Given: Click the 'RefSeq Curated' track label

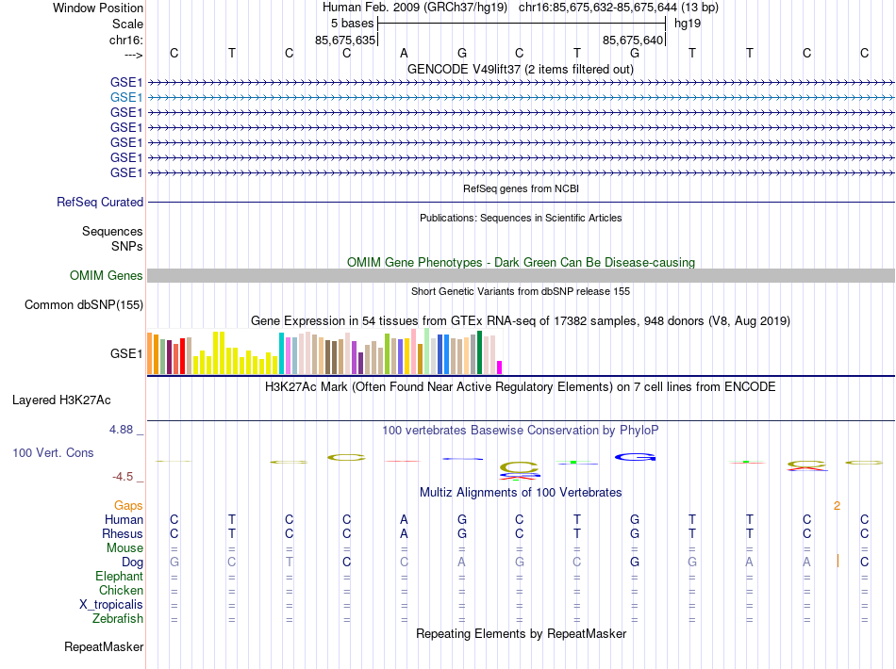Looking at the screenshot, I should [100, 202].
